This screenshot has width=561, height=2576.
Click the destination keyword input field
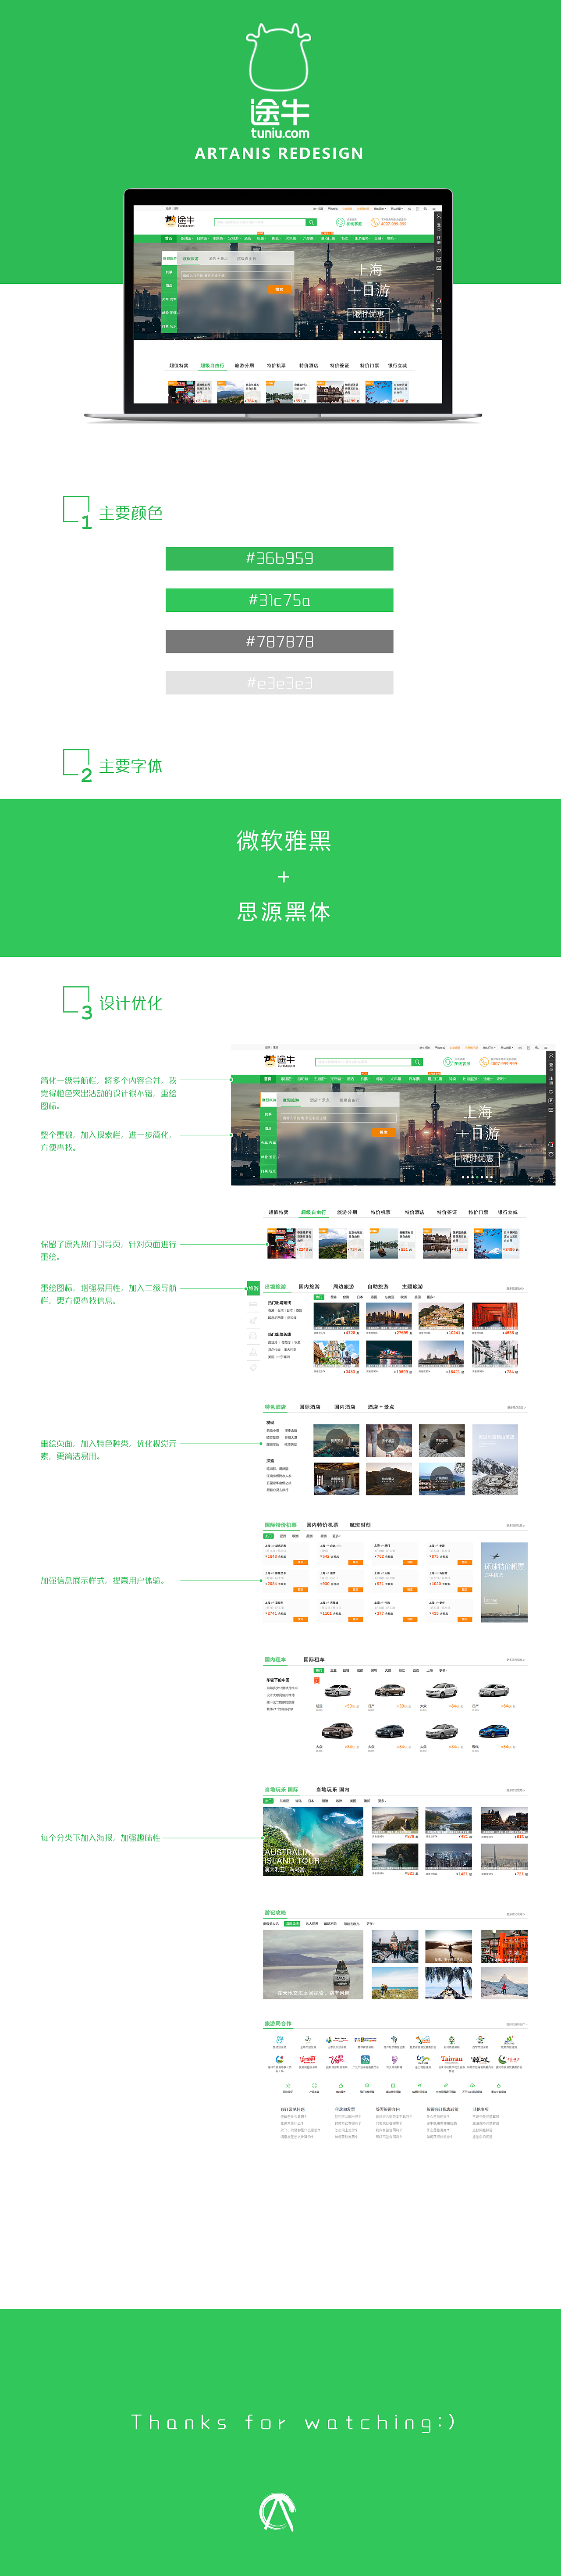coord(339,1118)
